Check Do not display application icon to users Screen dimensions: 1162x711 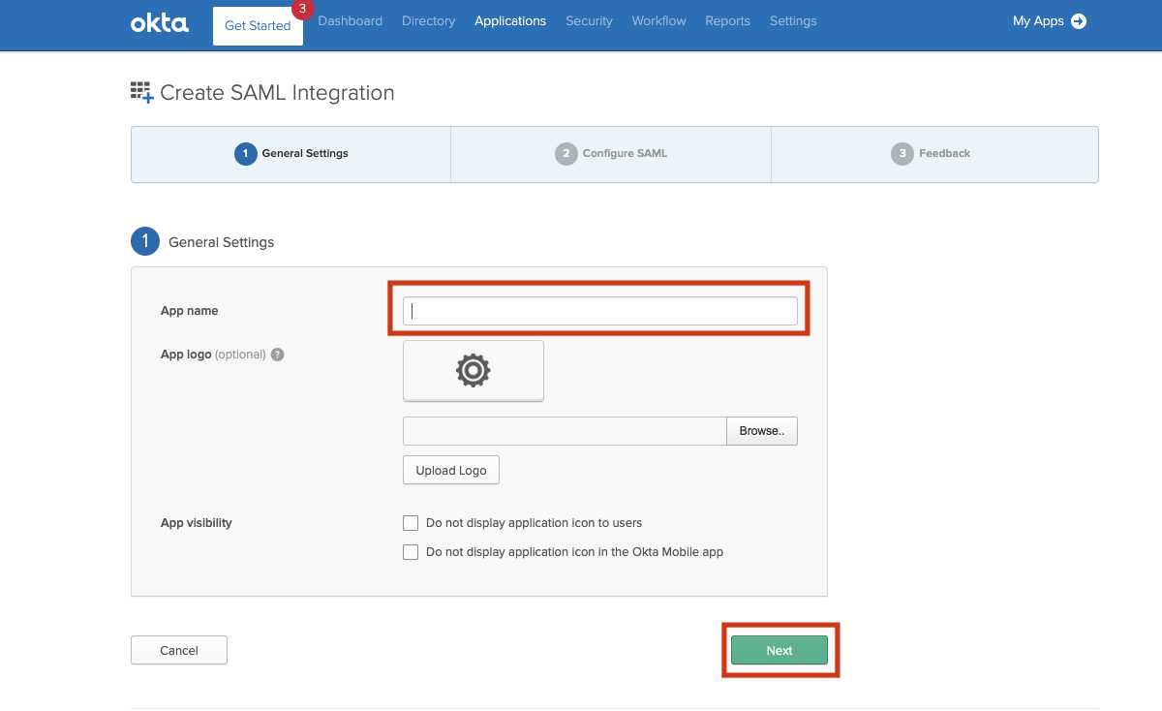point(411,523)
